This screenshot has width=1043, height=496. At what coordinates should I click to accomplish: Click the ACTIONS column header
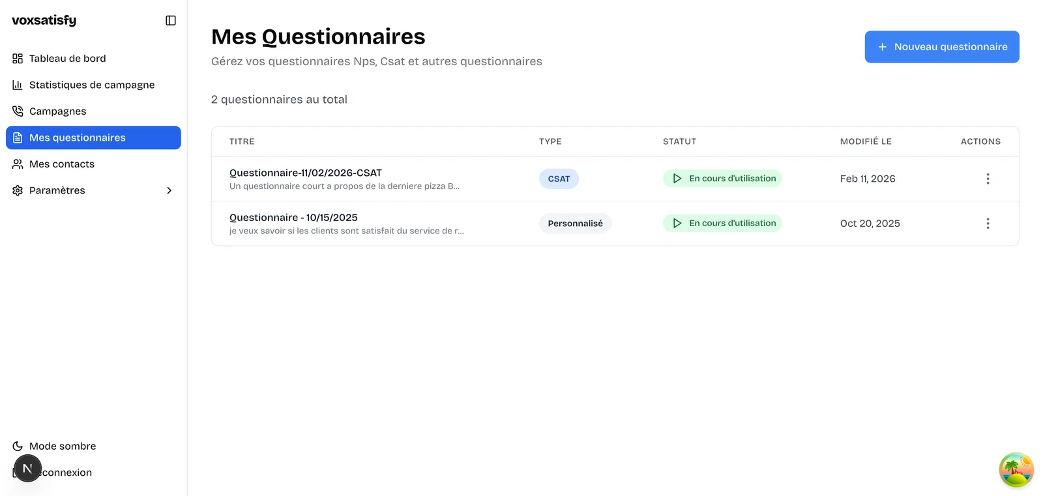[980, 141]
